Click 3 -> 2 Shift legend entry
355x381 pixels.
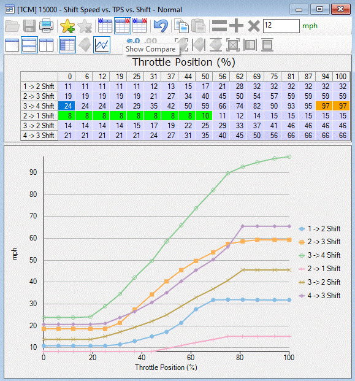[x=319, y=282]
